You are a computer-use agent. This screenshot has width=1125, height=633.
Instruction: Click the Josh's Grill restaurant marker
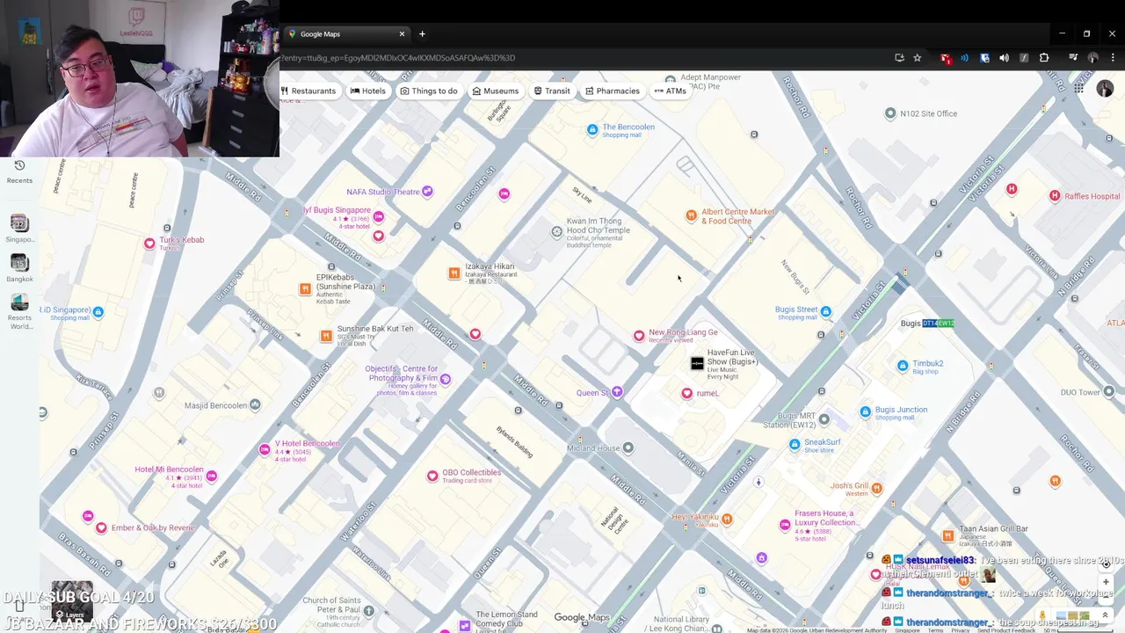click(x=876, y=488)
